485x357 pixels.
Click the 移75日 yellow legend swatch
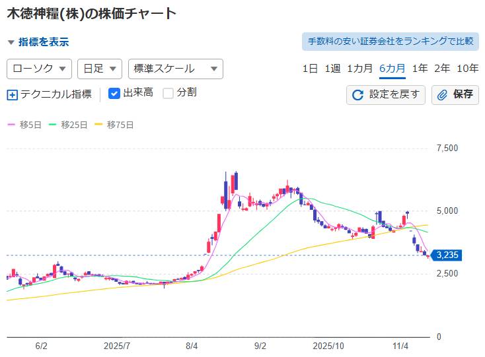click(100, 124)
